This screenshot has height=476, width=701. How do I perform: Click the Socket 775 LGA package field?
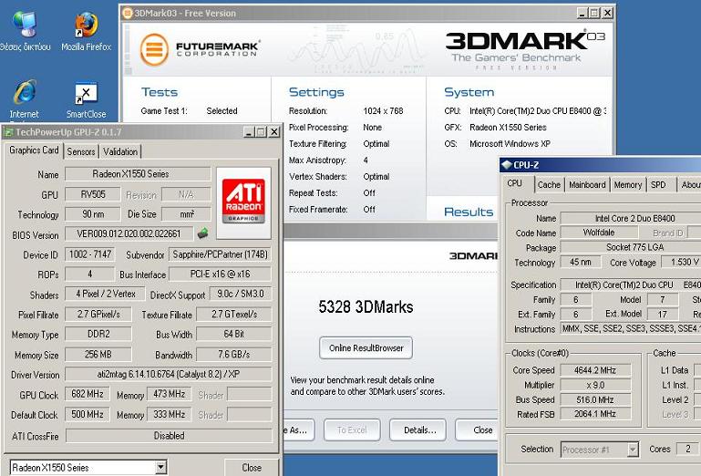631,247
